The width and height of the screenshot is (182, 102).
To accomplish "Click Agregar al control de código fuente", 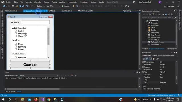I will [160, 95].
